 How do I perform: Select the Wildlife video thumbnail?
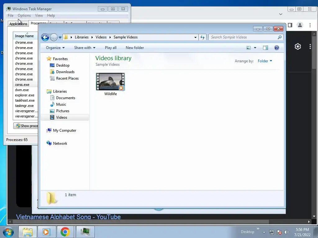coord(111,82)
